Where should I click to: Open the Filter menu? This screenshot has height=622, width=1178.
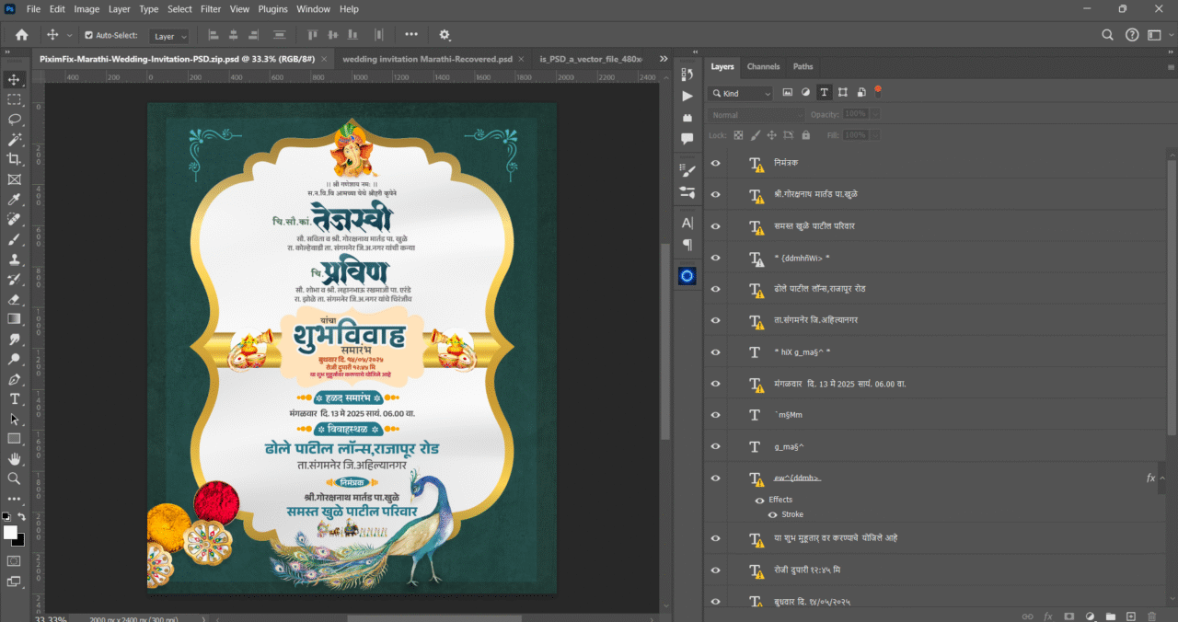click(x=211, y=9)
